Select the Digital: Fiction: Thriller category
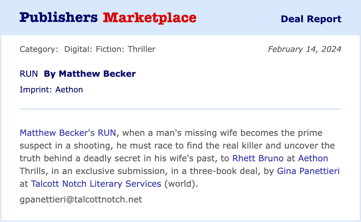 [110, 49]
